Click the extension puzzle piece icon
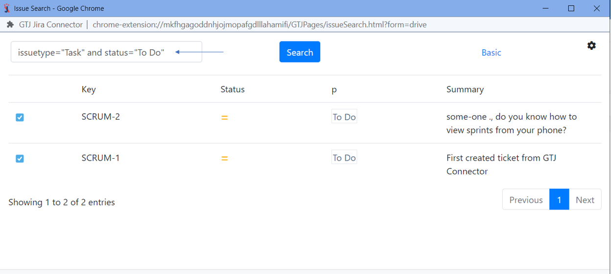This screenshot has width=611, height=274. click(10, 24)
